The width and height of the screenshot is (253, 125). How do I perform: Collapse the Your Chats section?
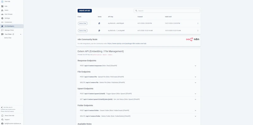[21, 34]
